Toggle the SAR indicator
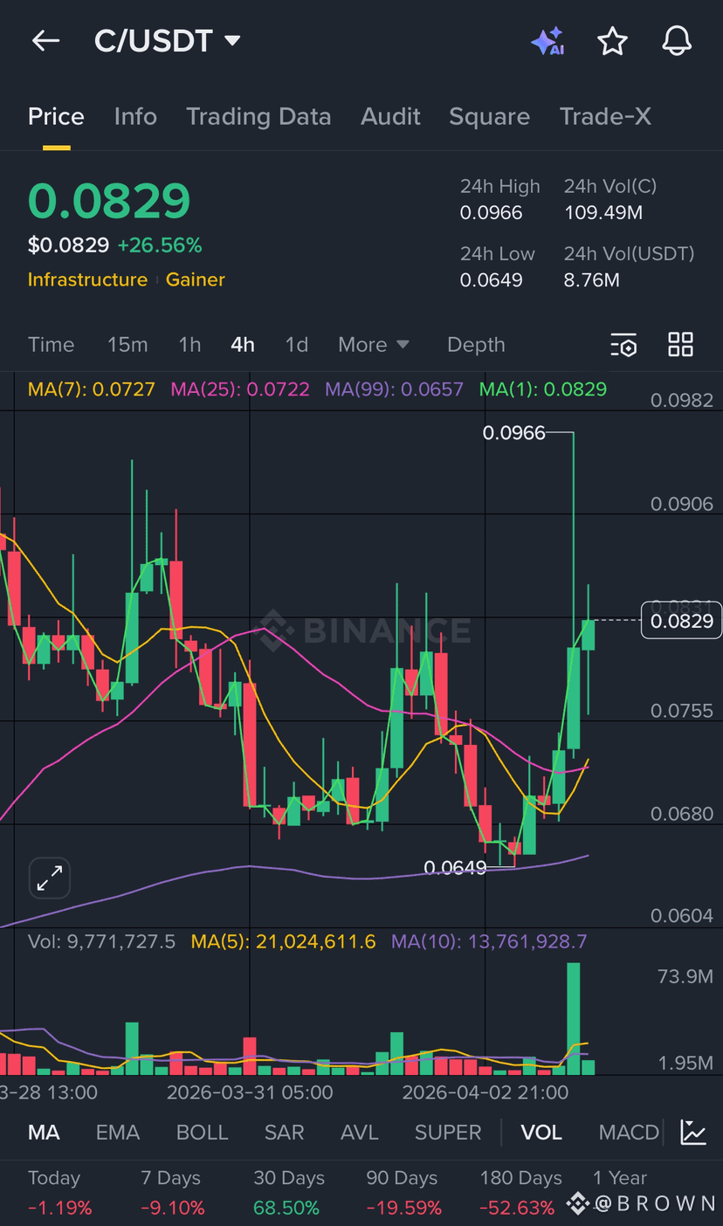The image size is (723, 1226). [285, 1133]
